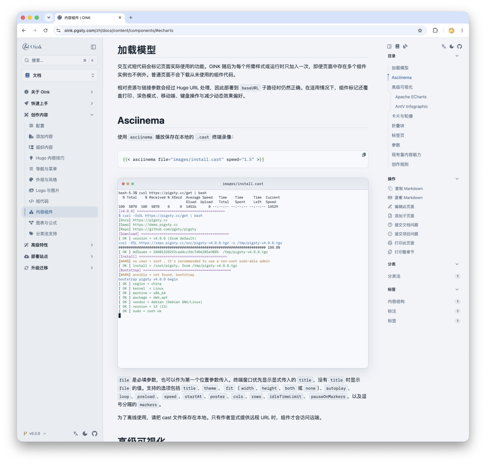Click 提交文档问题 action
The width and height of the screenshot is (486, 464).
(x=403, y=225)
